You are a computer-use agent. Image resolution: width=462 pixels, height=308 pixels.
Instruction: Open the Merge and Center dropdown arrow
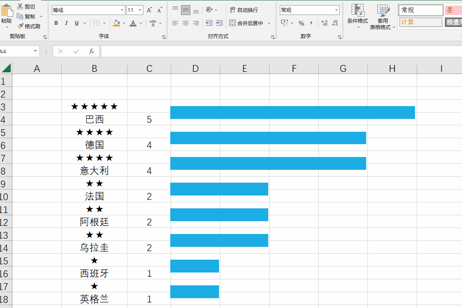coord(269,23)
